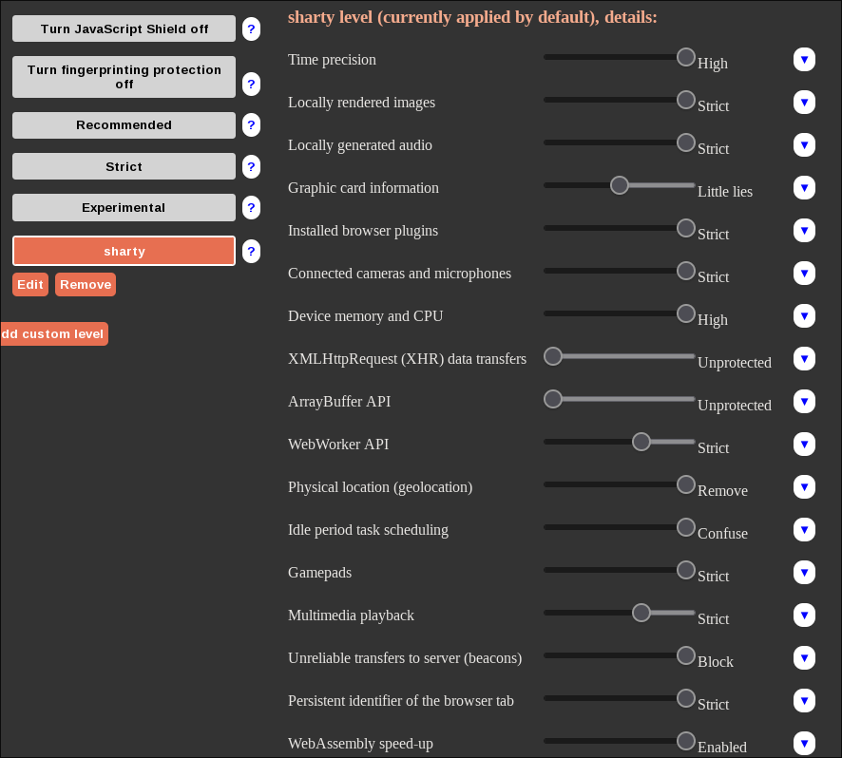Choose the Experimental protection level
Screen dimensions: 842x758
124,207
